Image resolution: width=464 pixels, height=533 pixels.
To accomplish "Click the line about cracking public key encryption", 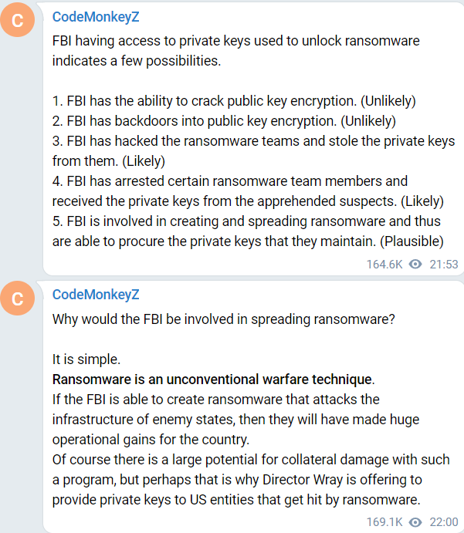I will point(234,101).
